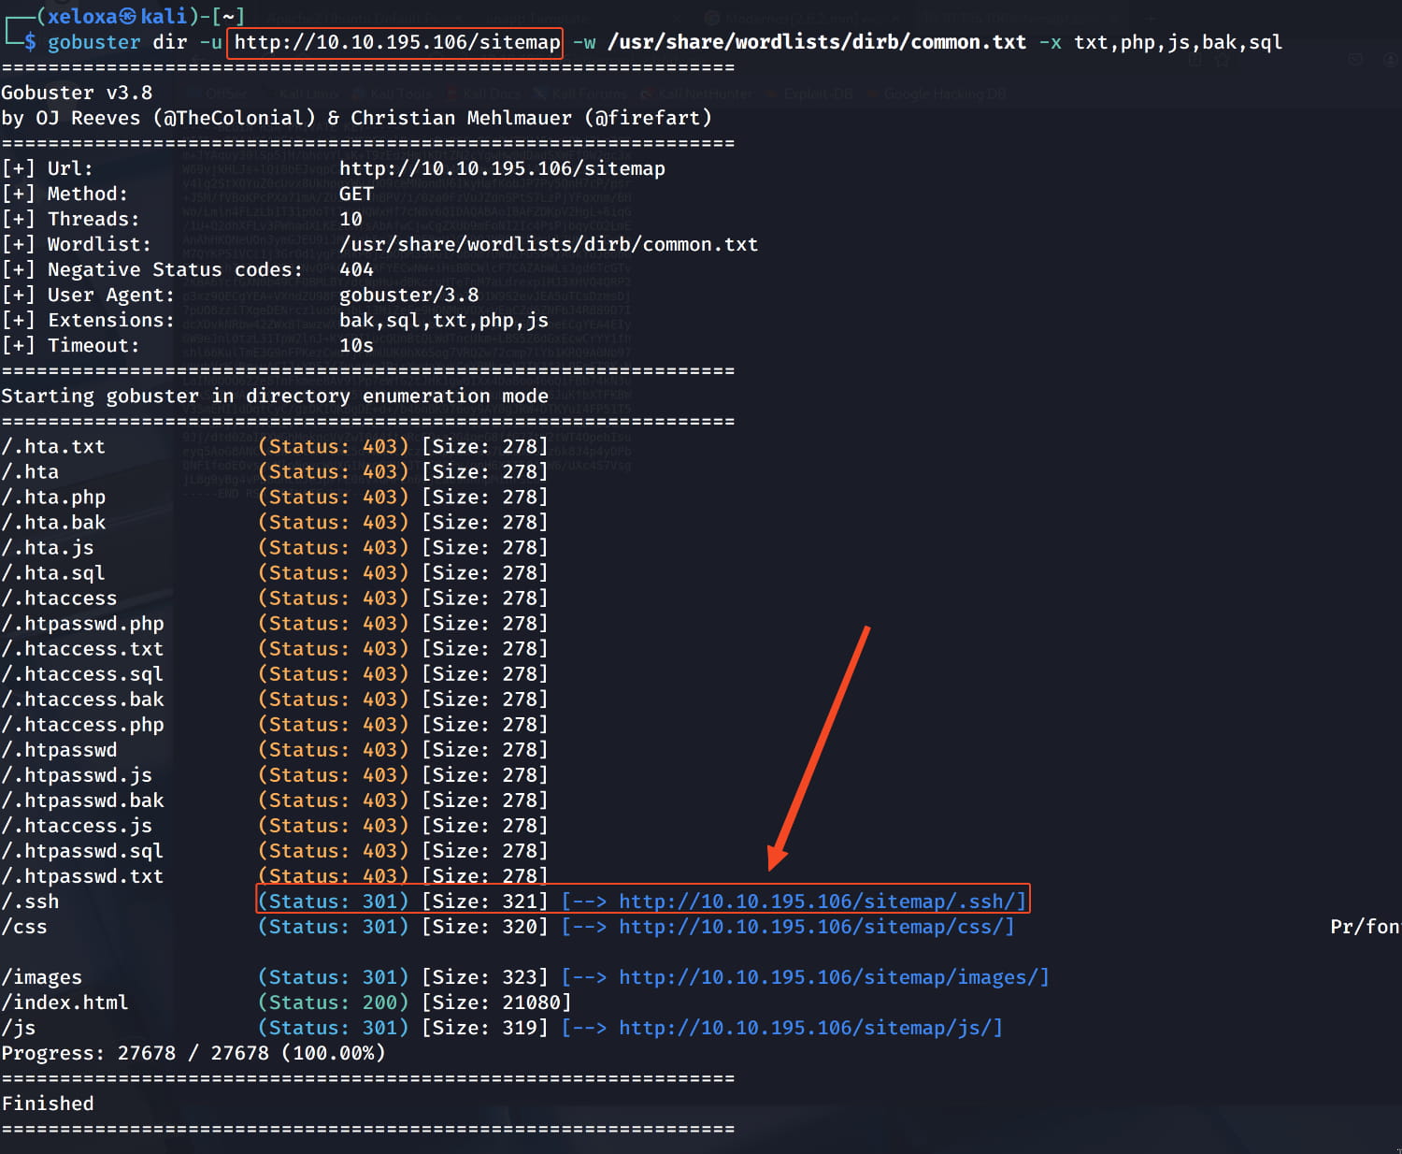Click the User Agent value gobuster/3.8
1402x1154 pixels.
click(408, 295)
